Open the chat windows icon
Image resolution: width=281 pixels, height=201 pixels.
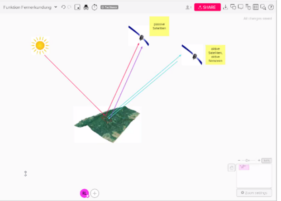click(x=233, y=7)
